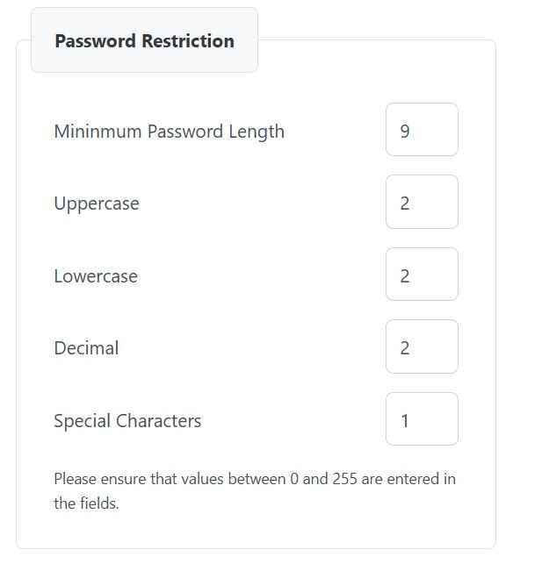Click the Minimum Password Length input field
This screenshot has width=542, height=564.
pos(422,130)
